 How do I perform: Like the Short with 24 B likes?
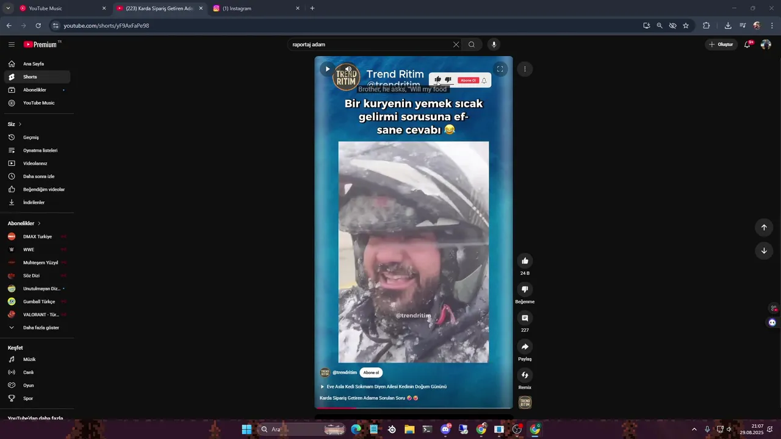pyautogui.click(x=525, y=261)
